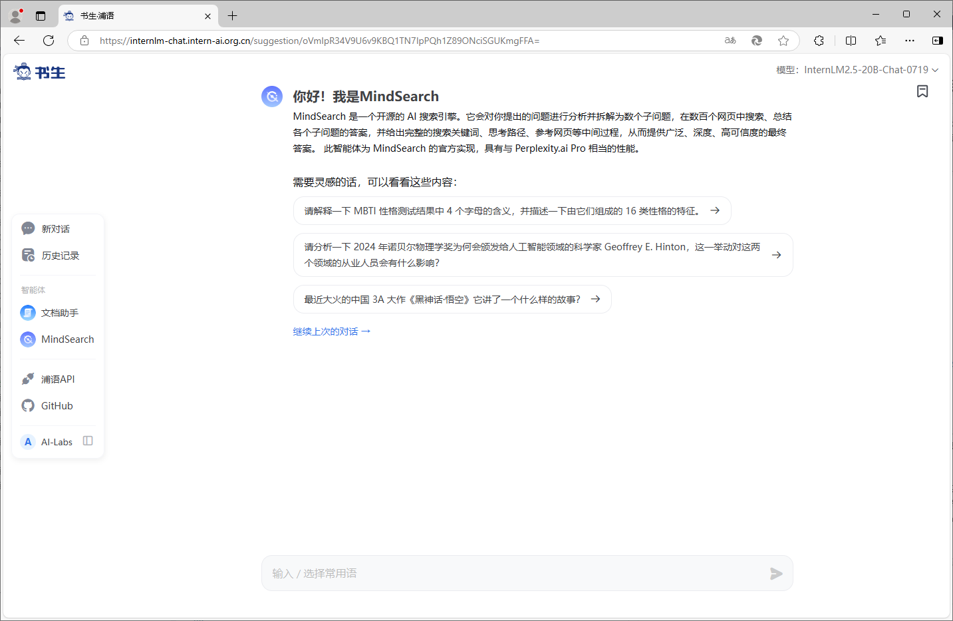953x621 pixels.
Task: Click 继续上次的对话 link
Action: point(331,331)
